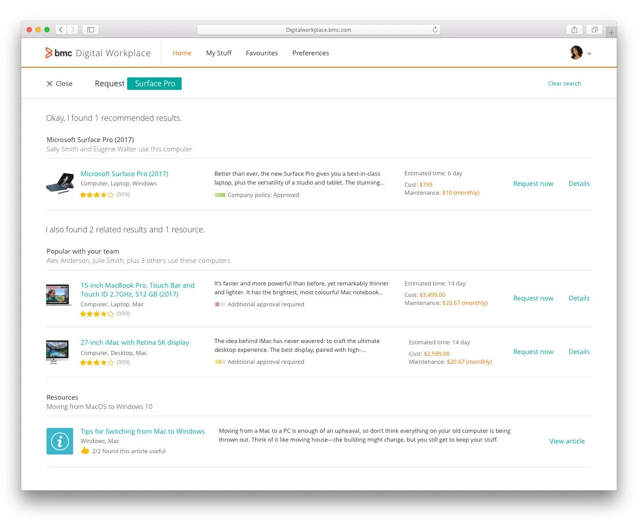Click the Clear search link
Screen dimensions: 638x520
[564, 83]
